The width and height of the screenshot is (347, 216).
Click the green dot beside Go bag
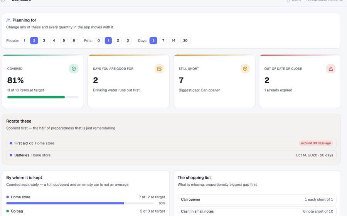8,211
